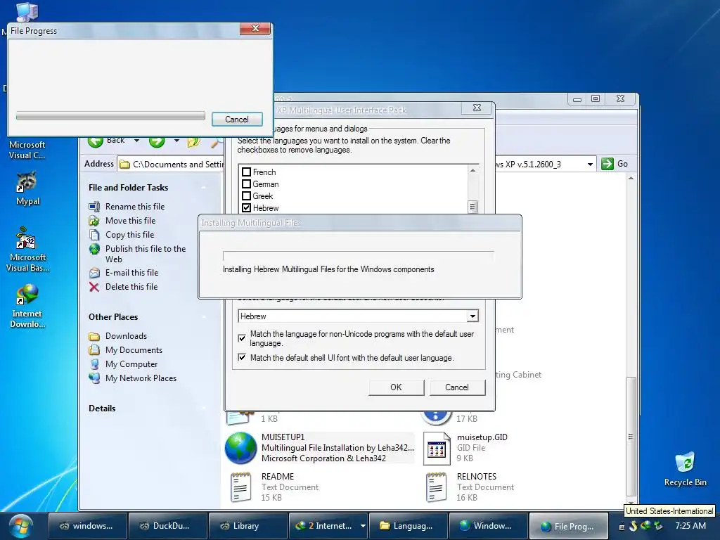Switch to the DuckDu... taskbar item
The height and width of the screenshot is (540, 720).
coord(167,526)
